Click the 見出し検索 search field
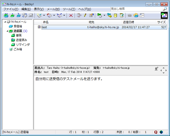 tap(136, 9)
